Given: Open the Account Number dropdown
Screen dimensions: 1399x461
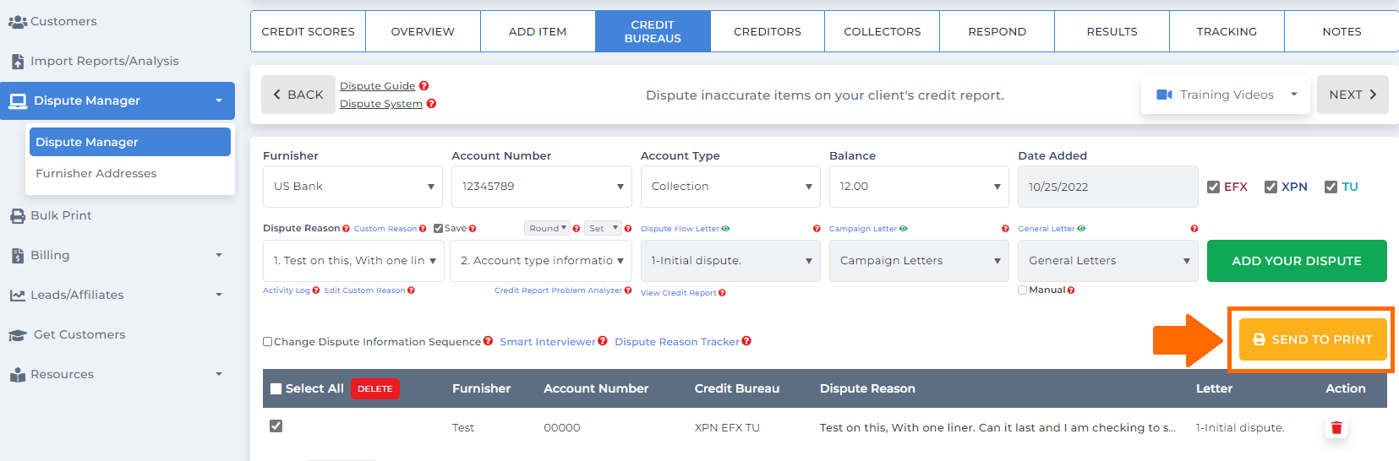Looking at the screenshot, I should point(542,187).
